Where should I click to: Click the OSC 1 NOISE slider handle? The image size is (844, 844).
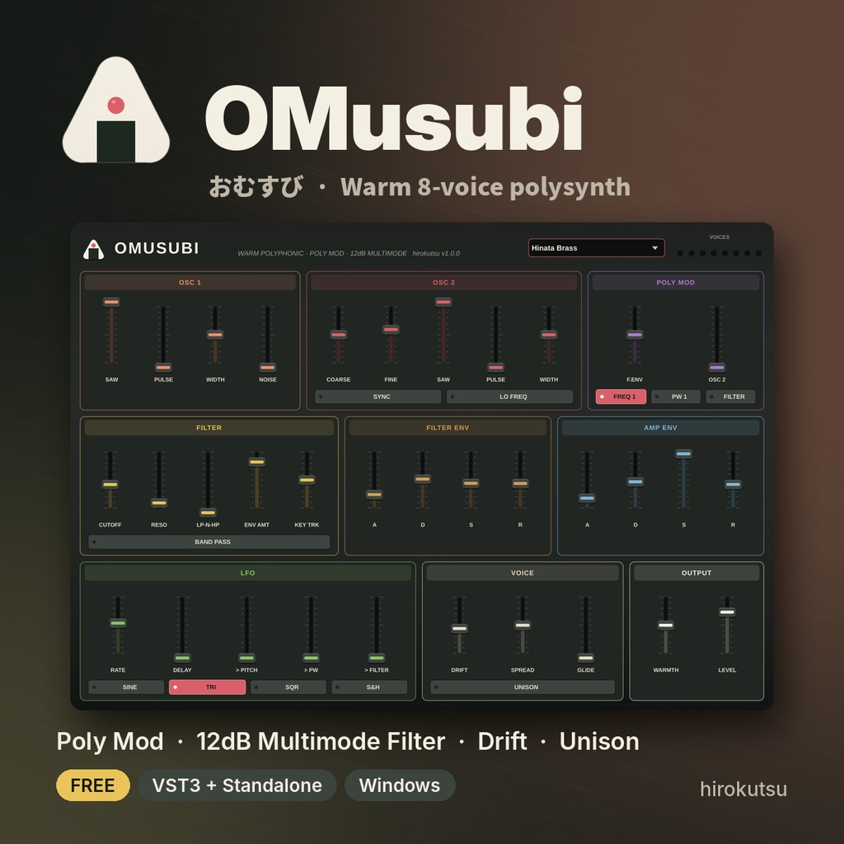[268, 368]
